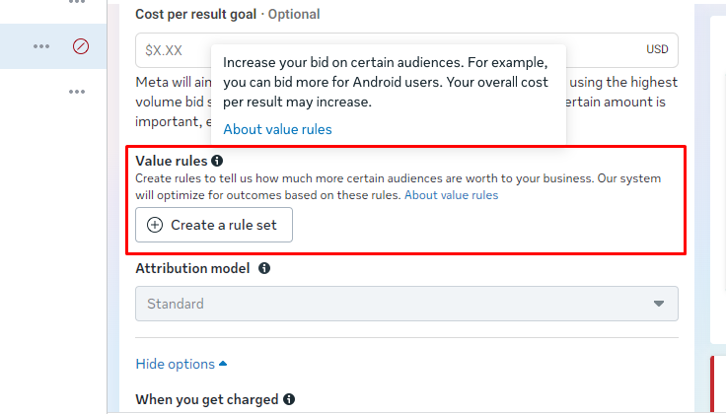The height and width of the screenshot is (414, 726).
Task: Focus the Cost per result goal input
Action: pos(173,49)
